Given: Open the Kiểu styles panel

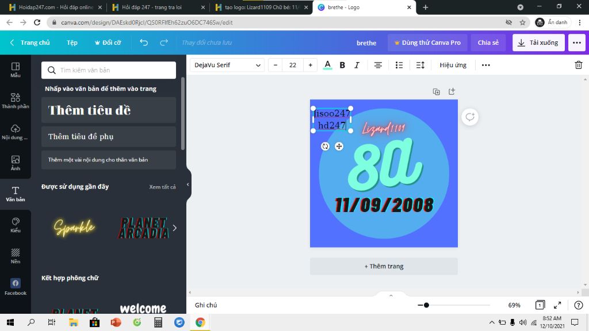Looking at the screenshot, I should pos(16,225).
